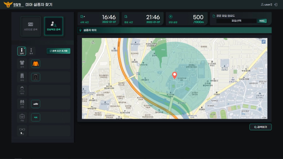Select the appearance description search tab

tap(54, 26)
